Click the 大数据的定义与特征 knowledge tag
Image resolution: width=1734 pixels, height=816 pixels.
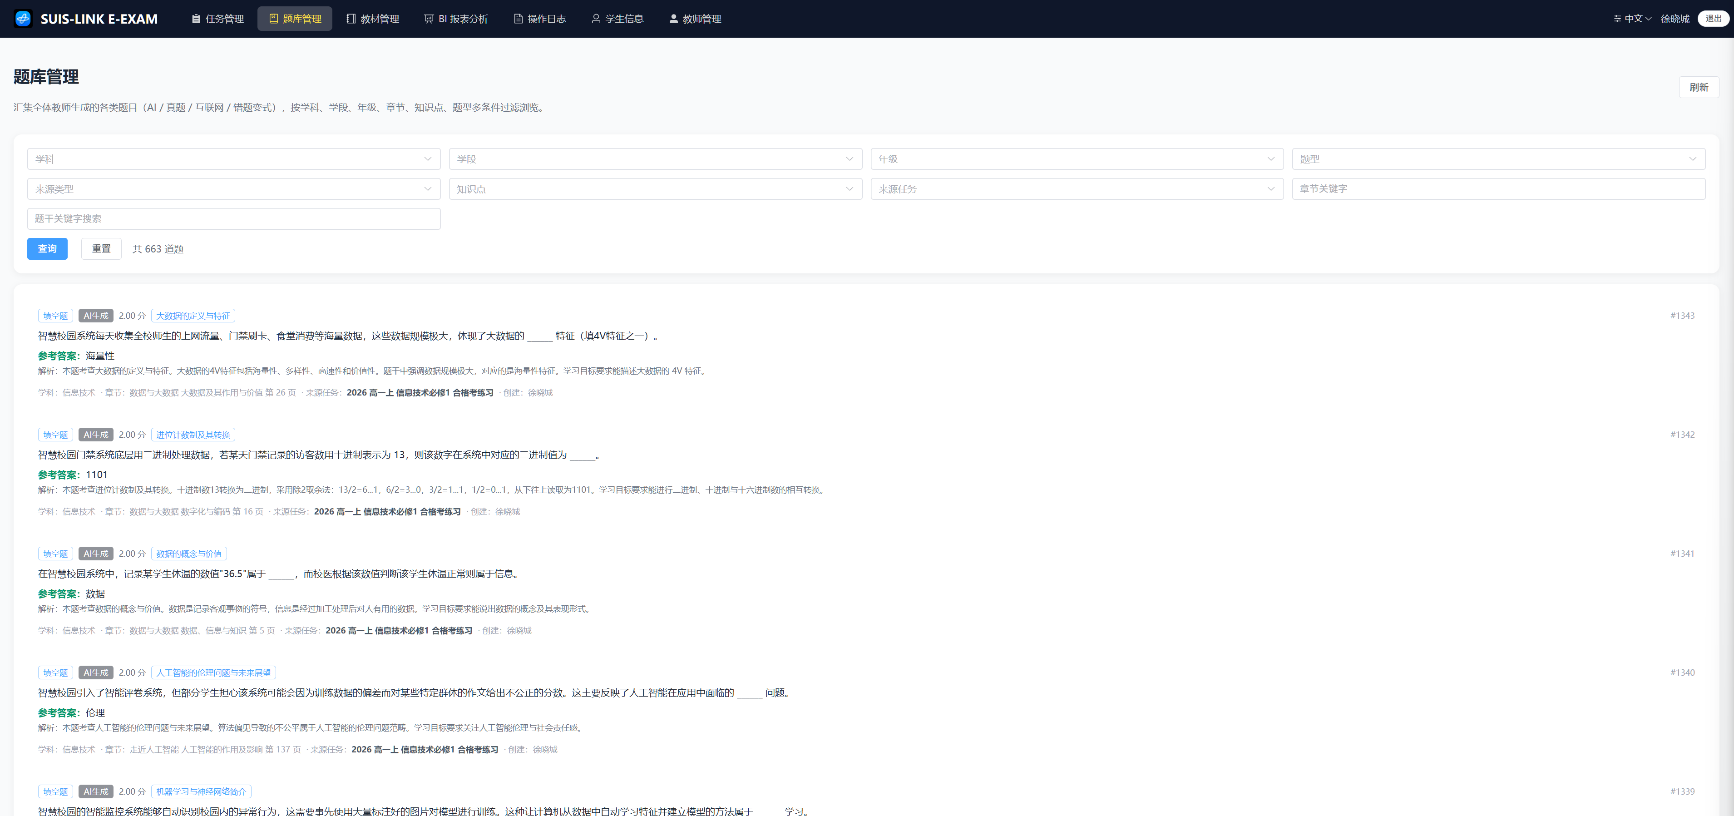point(193,316)
